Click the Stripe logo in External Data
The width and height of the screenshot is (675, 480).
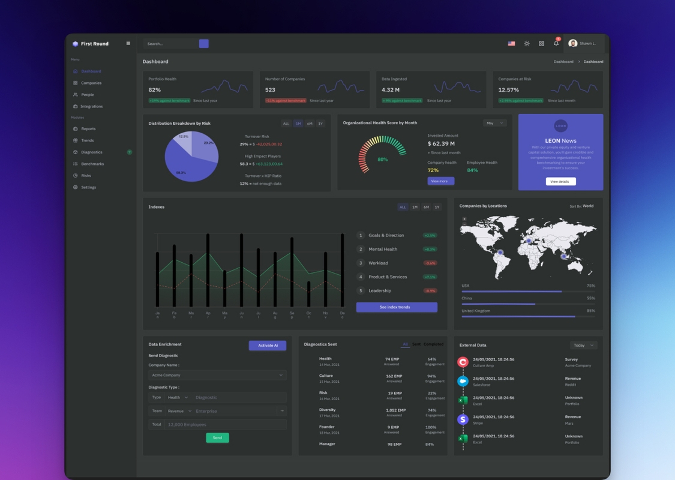pos(463,419)
